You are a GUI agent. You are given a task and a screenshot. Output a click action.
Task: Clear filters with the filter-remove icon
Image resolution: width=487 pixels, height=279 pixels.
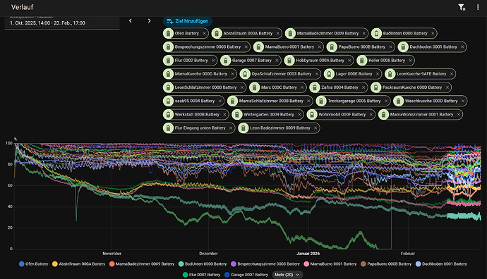462,7
